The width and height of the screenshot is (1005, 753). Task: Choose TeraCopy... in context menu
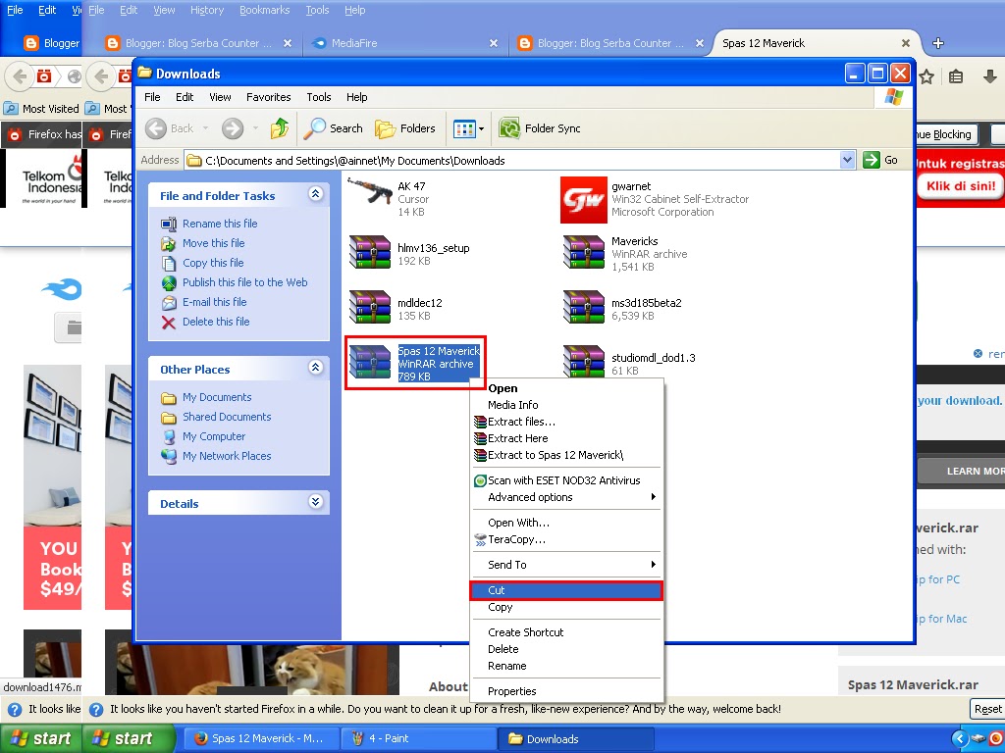click(x=566, y=539)
